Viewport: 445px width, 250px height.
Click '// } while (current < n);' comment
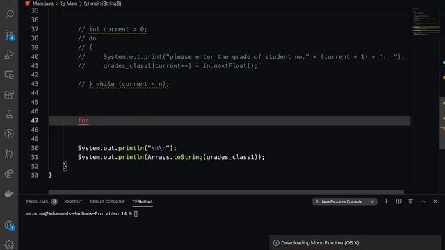(x=124, y=84)
